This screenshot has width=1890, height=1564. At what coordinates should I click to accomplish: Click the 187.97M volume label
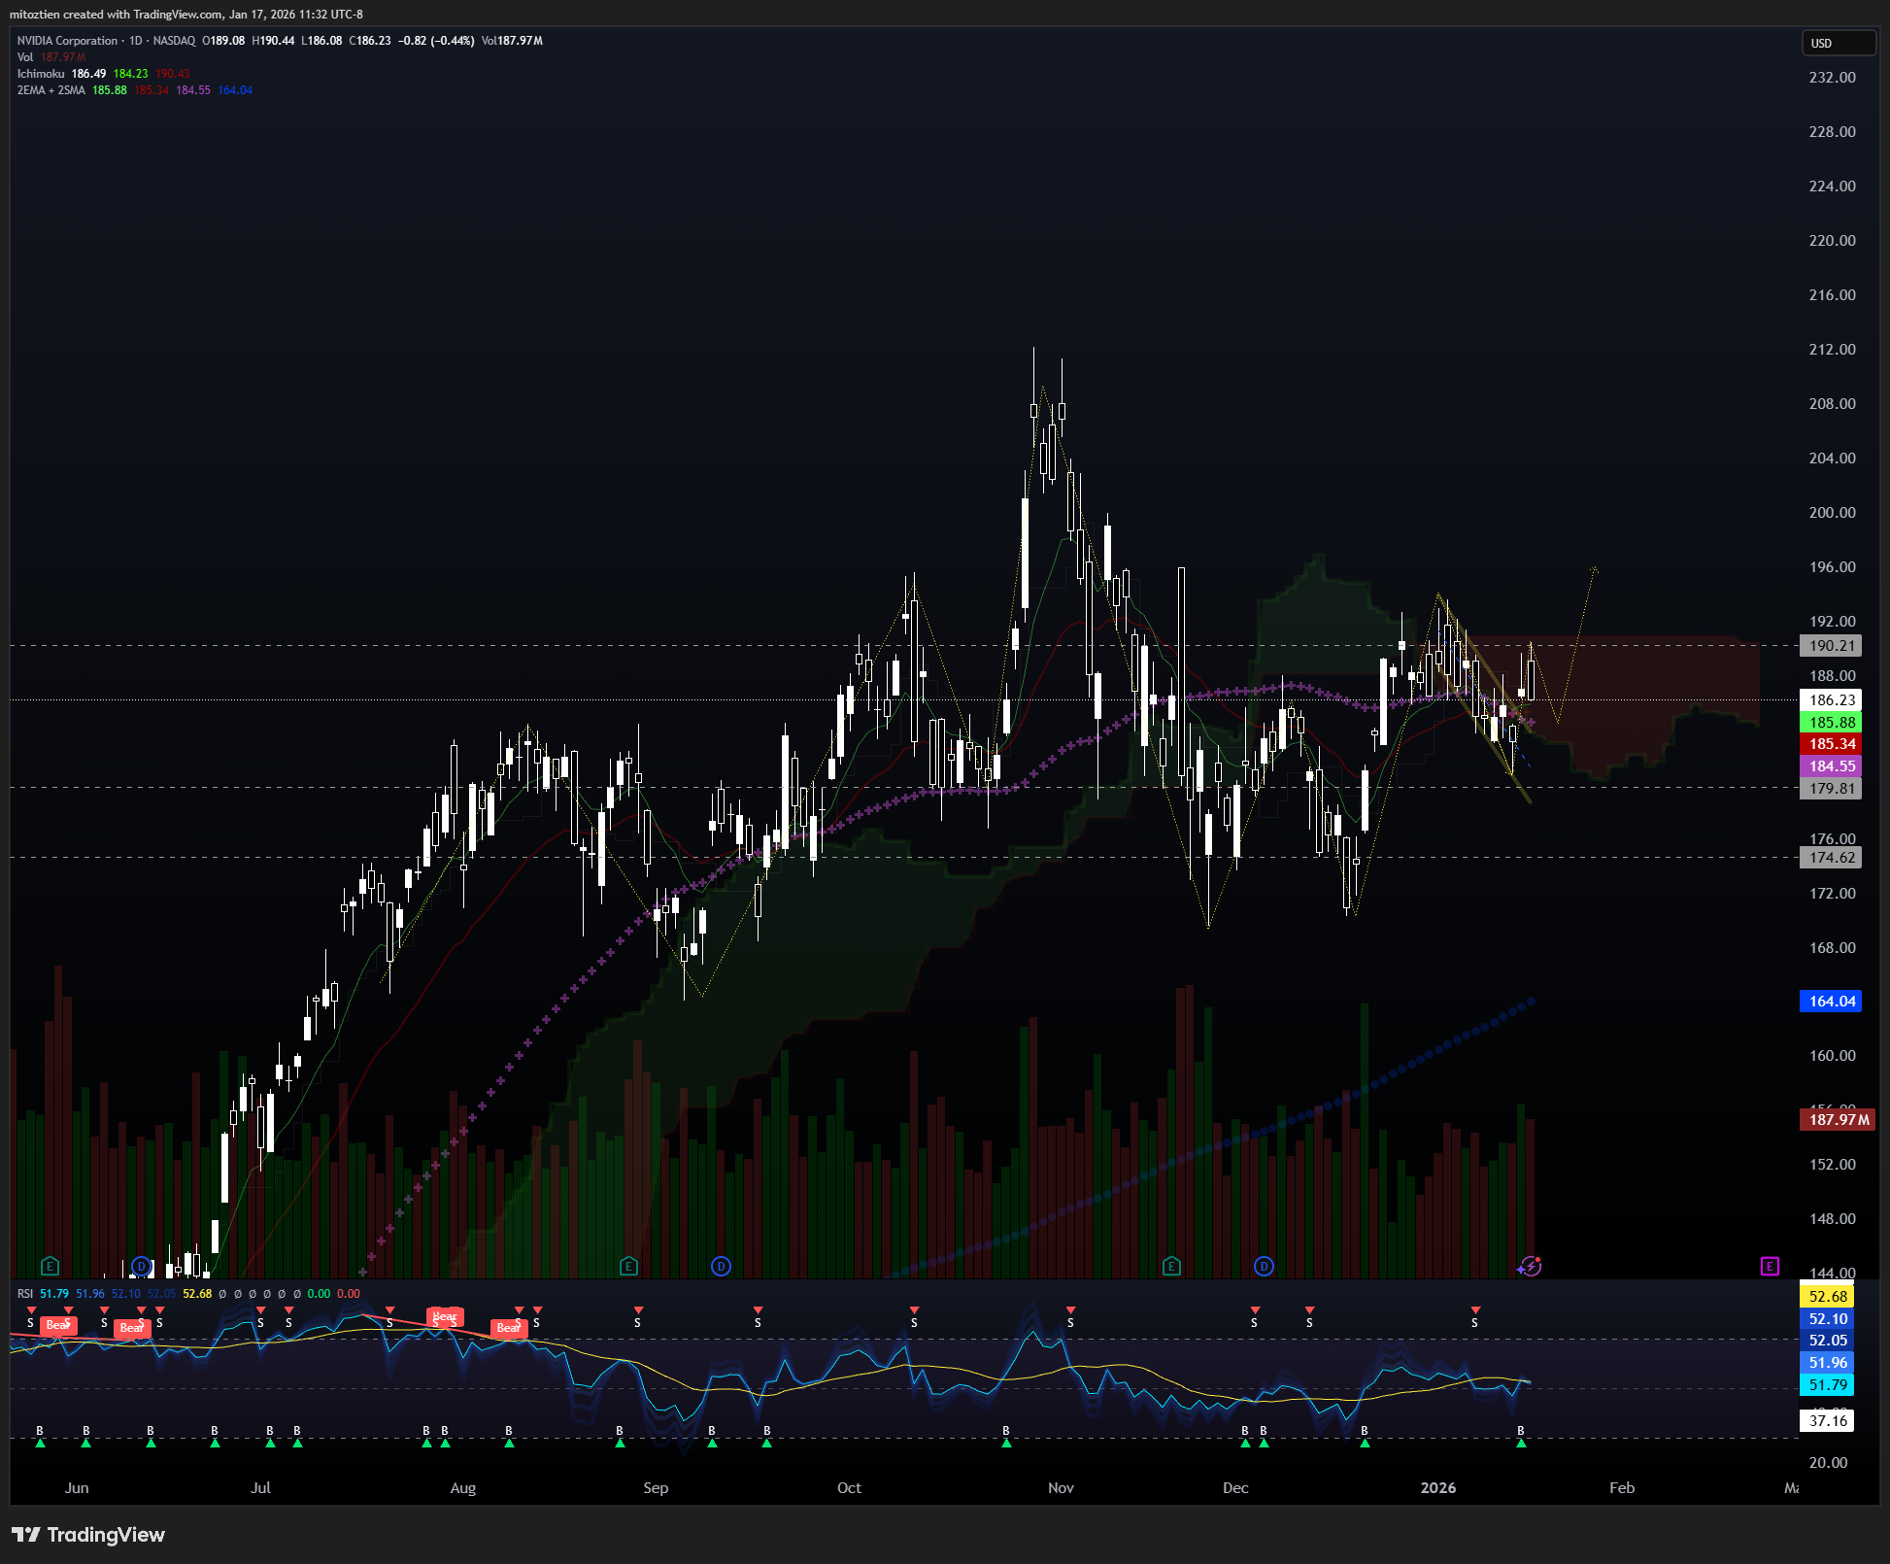click(1838, 1120)
